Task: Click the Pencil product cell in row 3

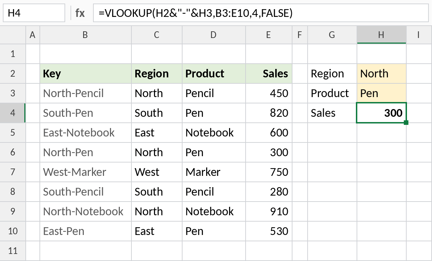Action: (214, 93)
